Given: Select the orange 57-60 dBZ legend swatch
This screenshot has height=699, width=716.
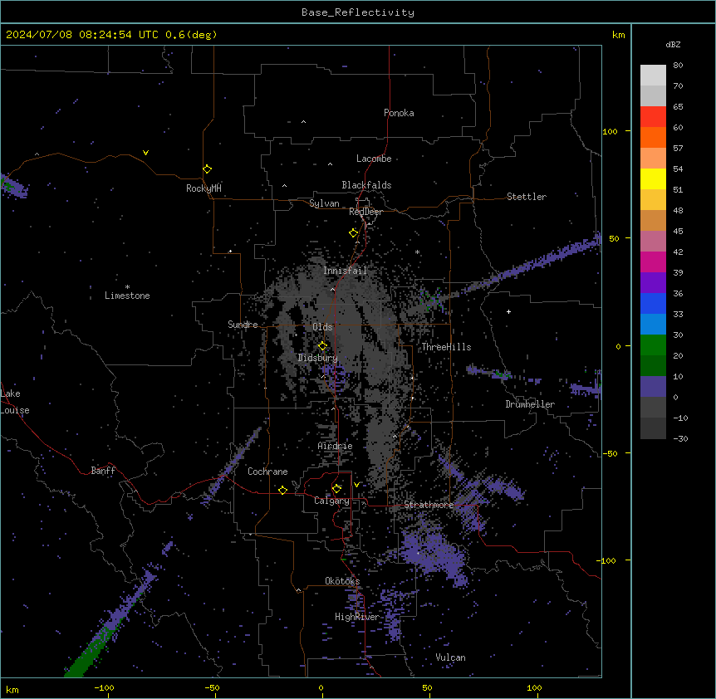Looking at the screenshot, I should 653,137.
